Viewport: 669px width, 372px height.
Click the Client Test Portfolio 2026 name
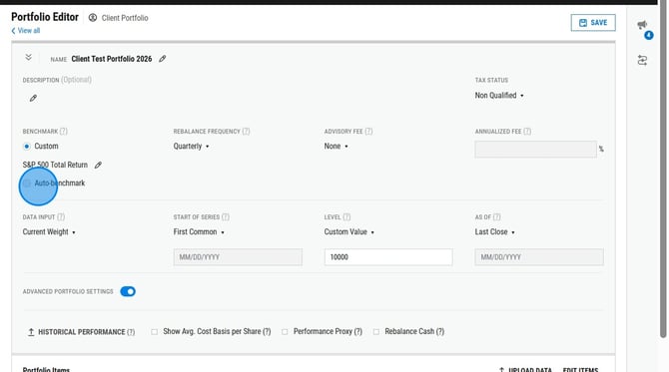(112, 59)
